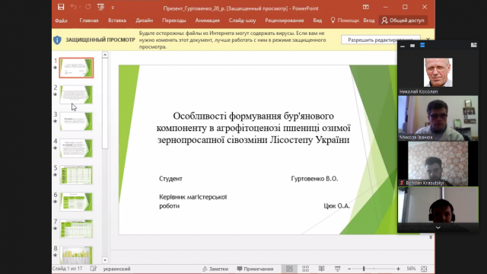The height and width of the screenshot is (274, 487).
Task: Click the name Гуртовенко В.О. on the slide
Action: 314,179
